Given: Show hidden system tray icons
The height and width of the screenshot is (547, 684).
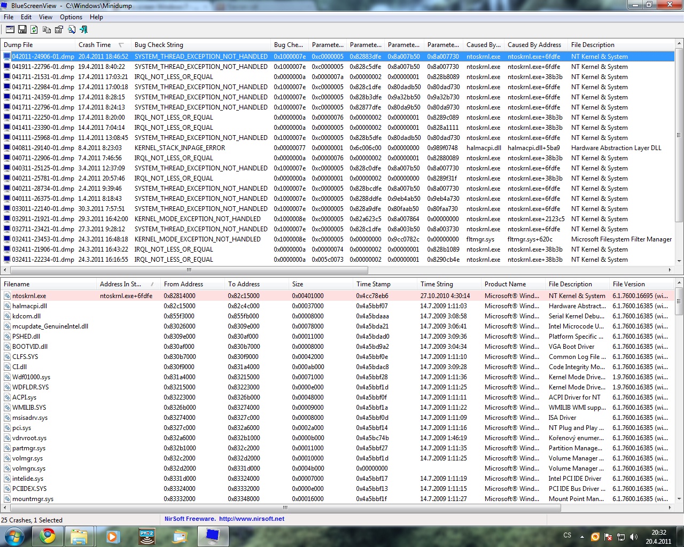Looking at the screenshot, I should pyautogui.click(x=582, y=536).
